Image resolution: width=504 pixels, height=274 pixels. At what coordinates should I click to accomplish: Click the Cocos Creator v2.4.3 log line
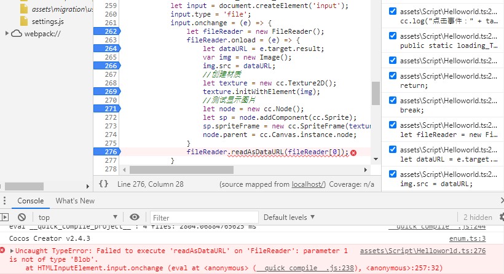pos(50,238)
